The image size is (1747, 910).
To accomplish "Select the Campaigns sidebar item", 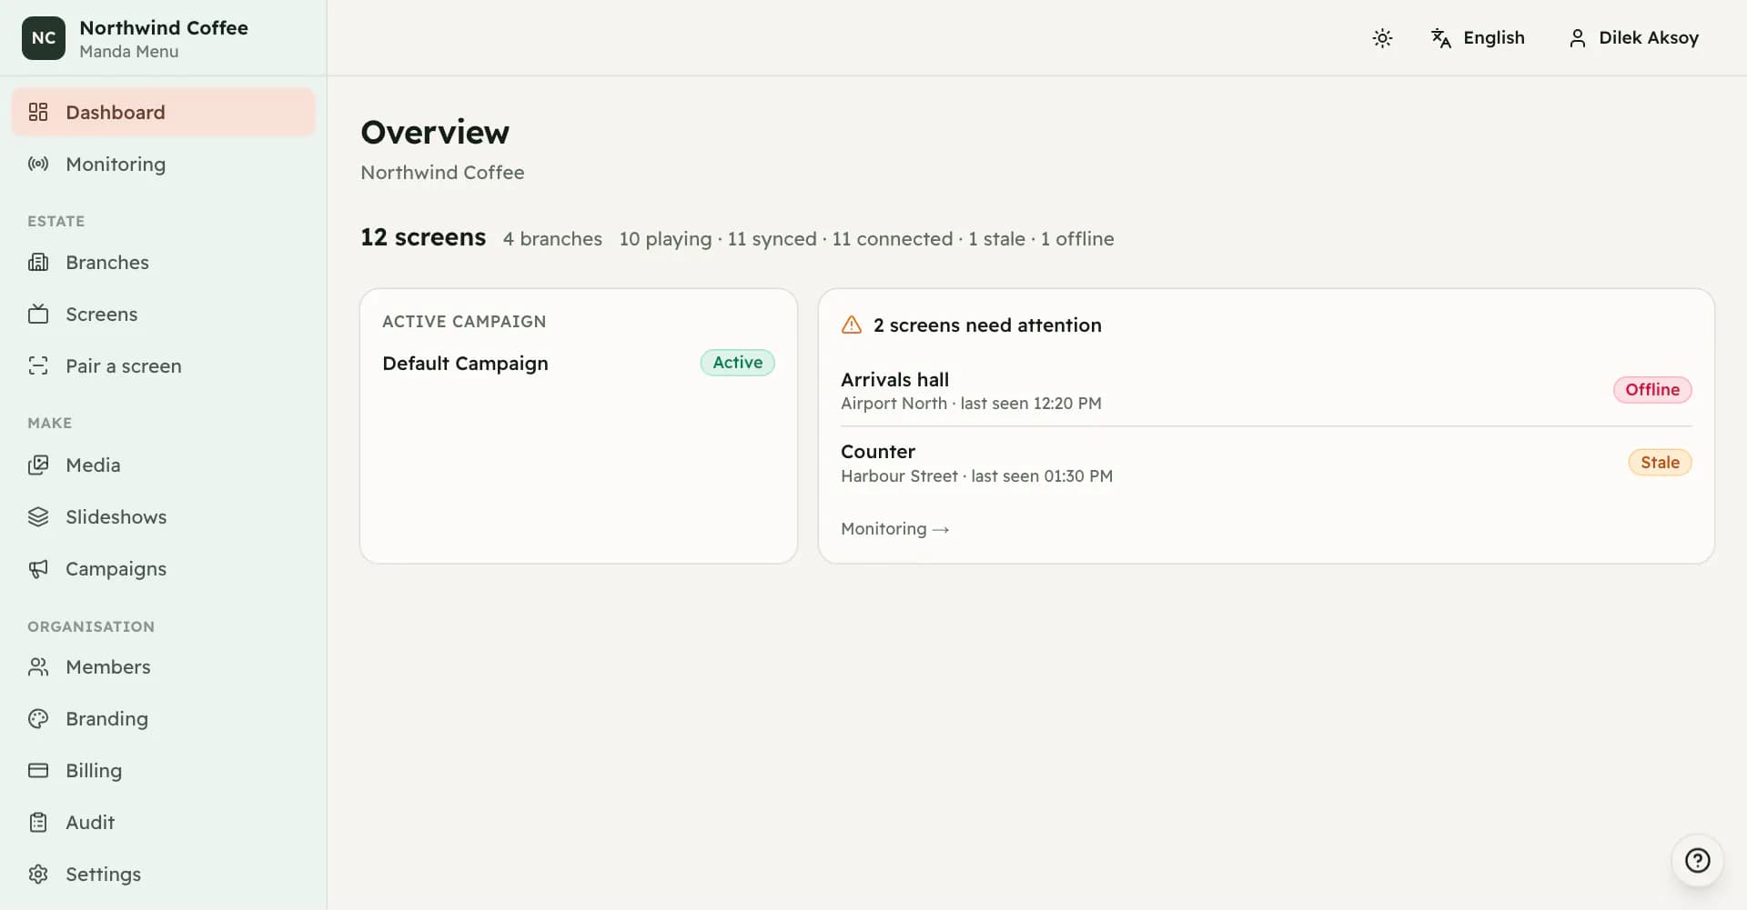I will coord(164,568).
